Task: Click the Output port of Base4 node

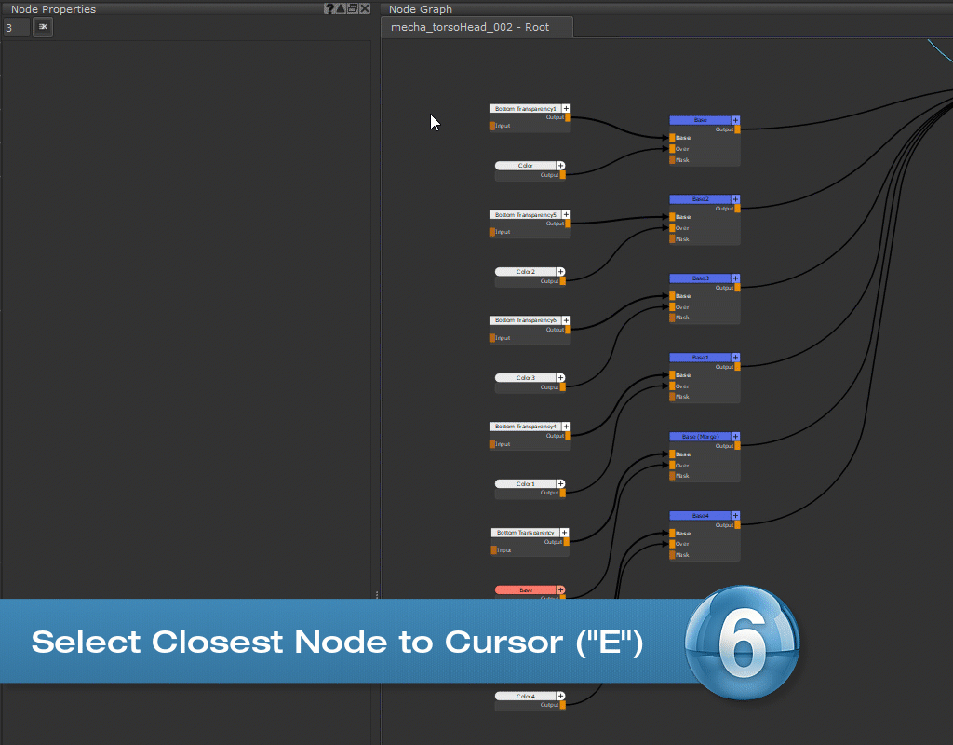Action: pos(738,525)
